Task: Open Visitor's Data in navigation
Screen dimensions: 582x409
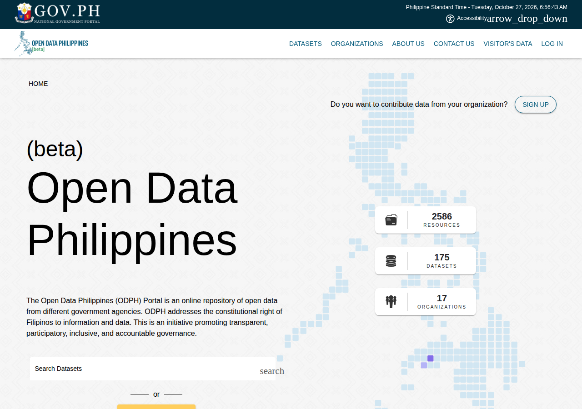Action: (508, 44)
